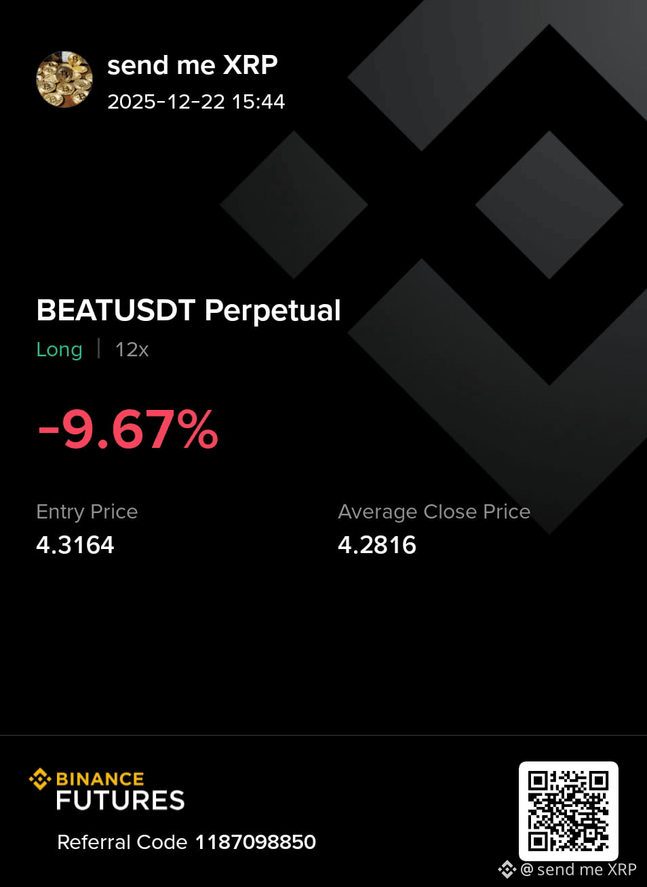Click the Referral Code label

[x=122, y=842]
